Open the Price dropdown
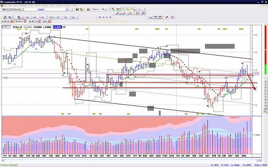This screenshot has height=167, width=268. click(96, 9)
